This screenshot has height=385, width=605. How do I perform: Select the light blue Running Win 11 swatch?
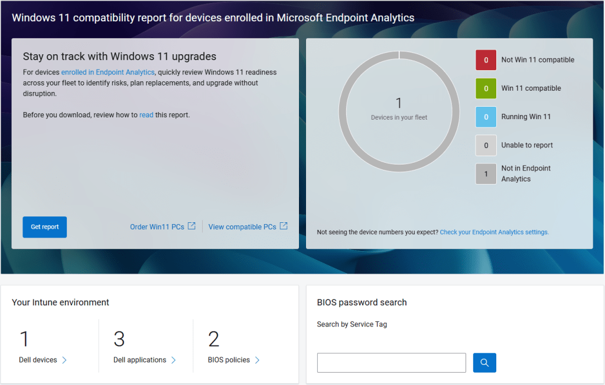486,117
